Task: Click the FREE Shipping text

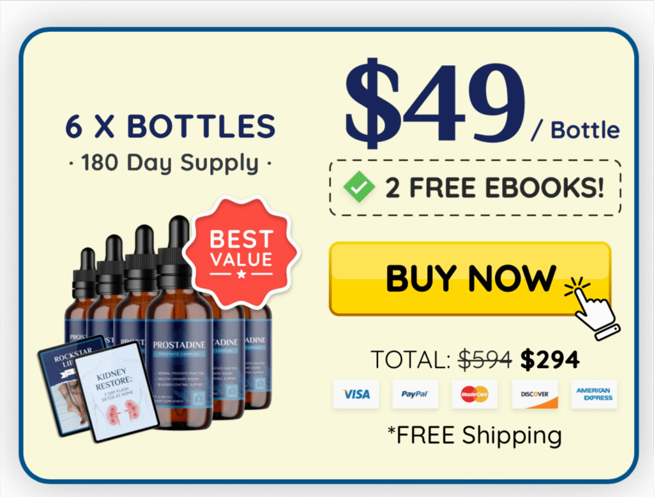Action: coord(475,435)
